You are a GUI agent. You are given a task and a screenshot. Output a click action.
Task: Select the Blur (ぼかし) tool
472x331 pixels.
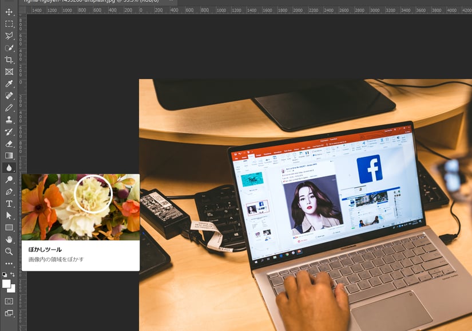(9, 168)
